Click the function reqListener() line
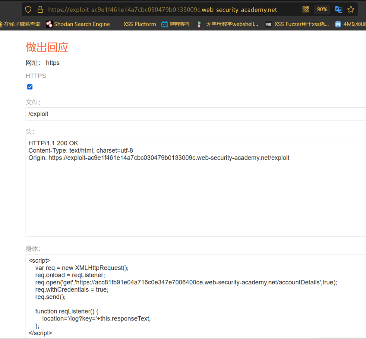This screenshot has width=366, height=339. point(67,311)
